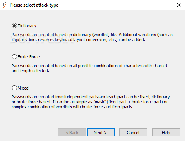Screen dimensions: 185x141
Task: Click the 'and length selected.' text line
Action: click(x=30, y=71)
